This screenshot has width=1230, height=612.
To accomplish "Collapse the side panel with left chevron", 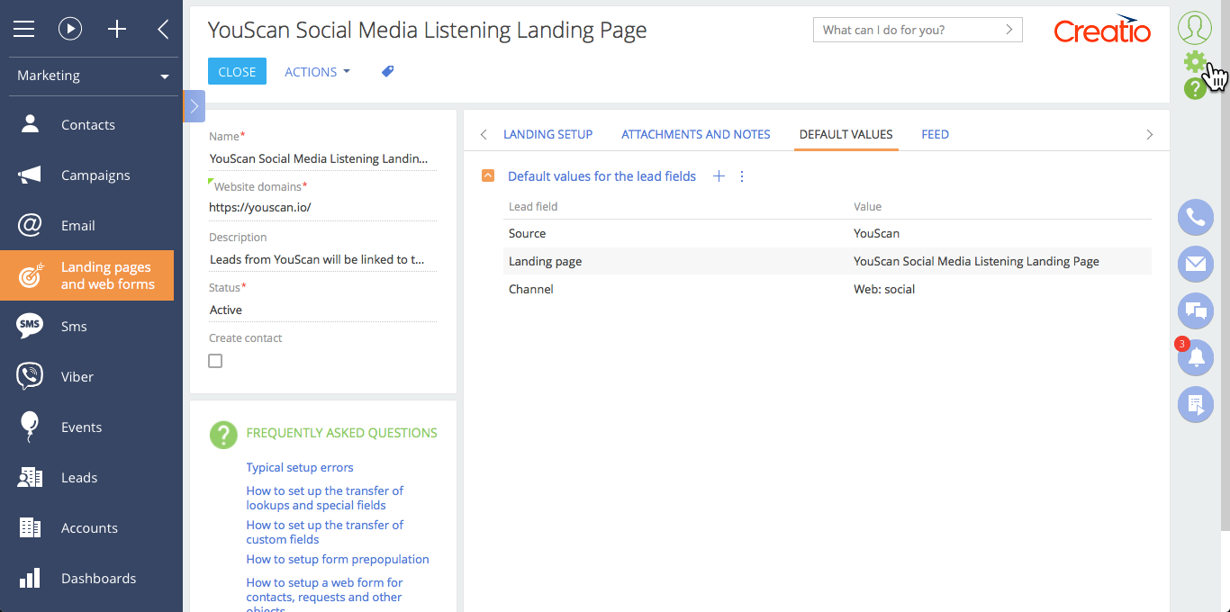I will tap(163, 30).
